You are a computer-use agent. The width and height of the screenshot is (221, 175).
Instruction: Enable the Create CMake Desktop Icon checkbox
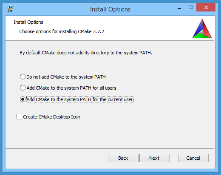[x=19, y=117]
